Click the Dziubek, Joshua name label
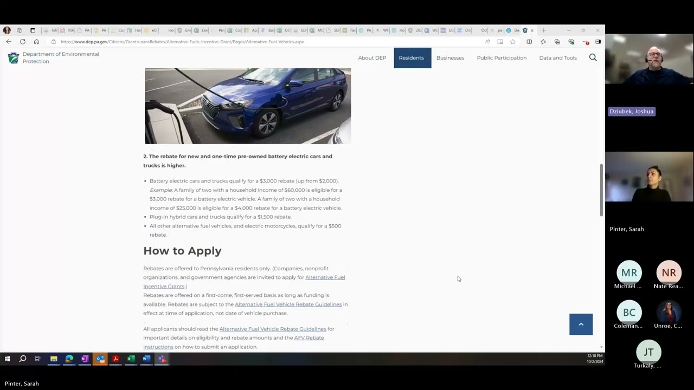694x390 pixels. coord(631,111)
